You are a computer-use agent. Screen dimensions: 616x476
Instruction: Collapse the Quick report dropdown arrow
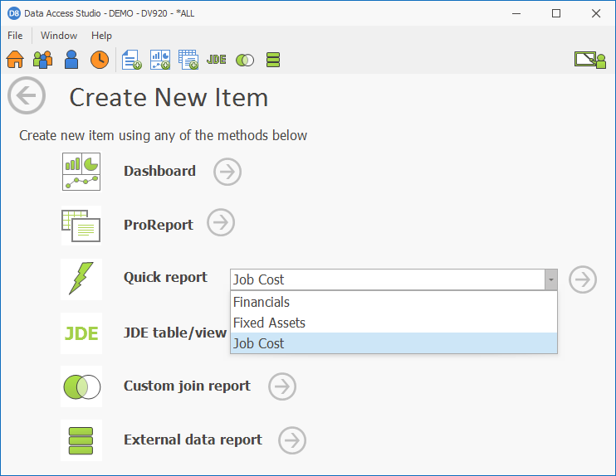coord(550,279)
